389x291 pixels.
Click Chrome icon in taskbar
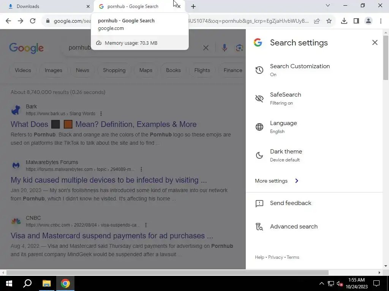[x=65, y=283]
